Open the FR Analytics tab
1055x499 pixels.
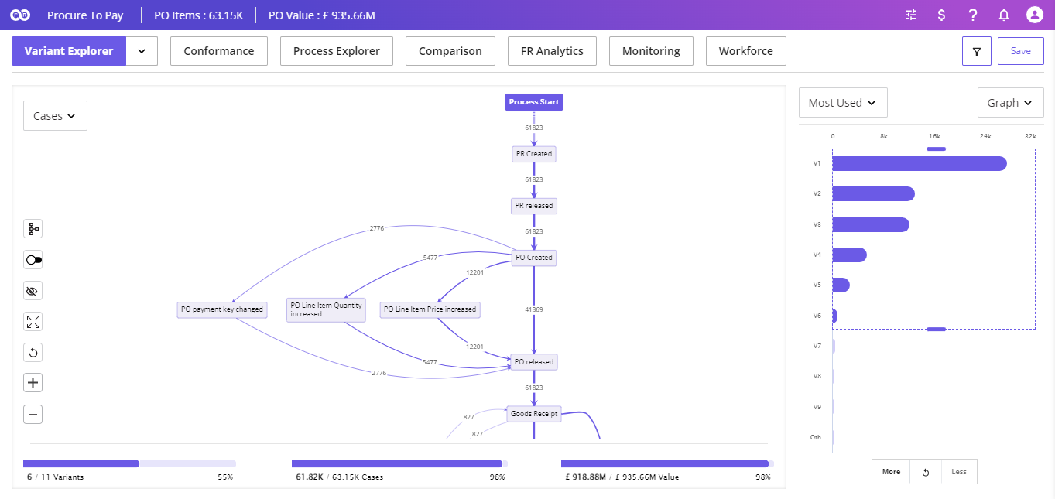click(x=551, y=50)
